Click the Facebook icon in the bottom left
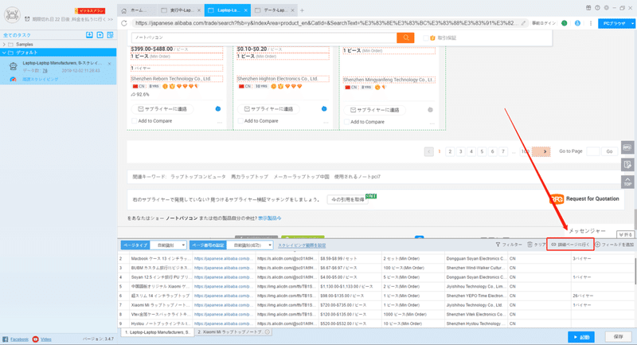 coord(6,339)
